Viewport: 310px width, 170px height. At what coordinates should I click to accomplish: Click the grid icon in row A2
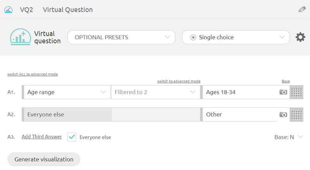(x=296, y=114)
